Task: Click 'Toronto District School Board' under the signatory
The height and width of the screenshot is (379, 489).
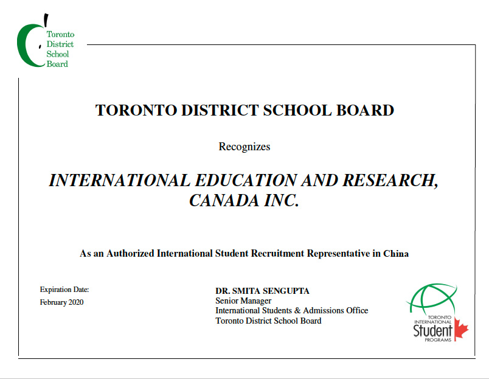Action: point(268,321)
